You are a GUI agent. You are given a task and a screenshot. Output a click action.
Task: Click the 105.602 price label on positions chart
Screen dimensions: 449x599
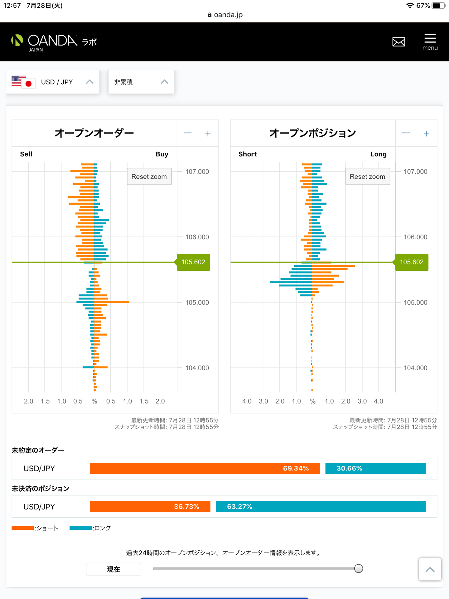(412, 262)
